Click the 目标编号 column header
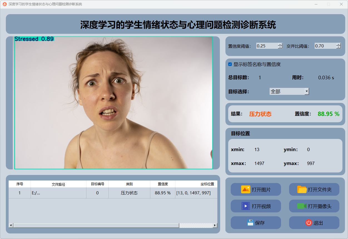This screenshot has height=239, width=348. 98,184
